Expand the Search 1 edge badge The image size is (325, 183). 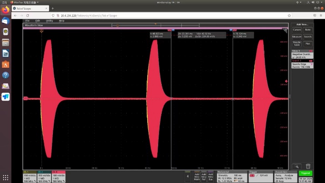(x=302, y=64)
